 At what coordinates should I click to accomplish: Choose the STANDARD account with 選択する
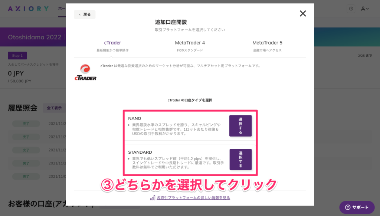(240, 159)
